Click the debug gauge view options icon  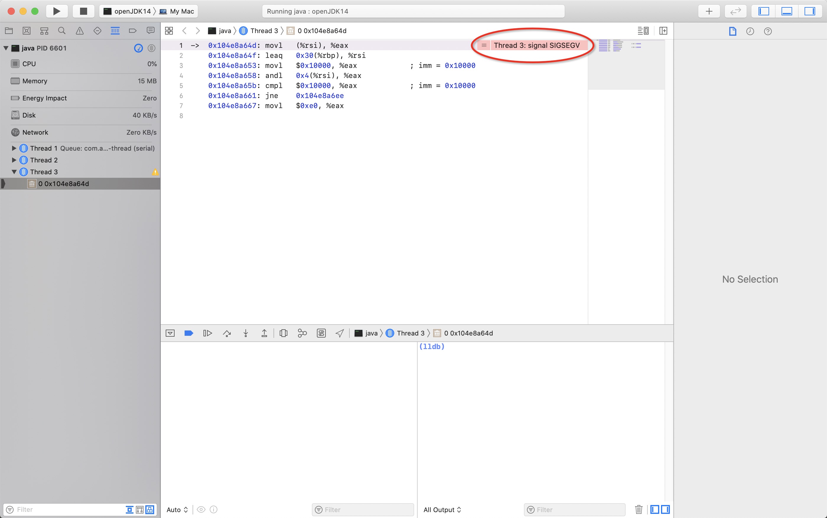point(139,48)
